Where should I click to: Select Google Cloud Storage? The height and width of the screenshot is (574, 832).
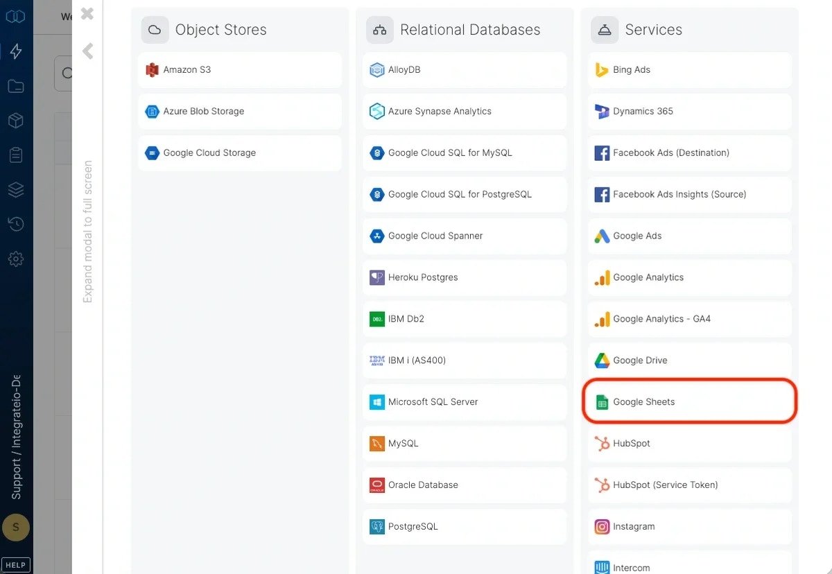pyautogui.click(x=240, y=153)
